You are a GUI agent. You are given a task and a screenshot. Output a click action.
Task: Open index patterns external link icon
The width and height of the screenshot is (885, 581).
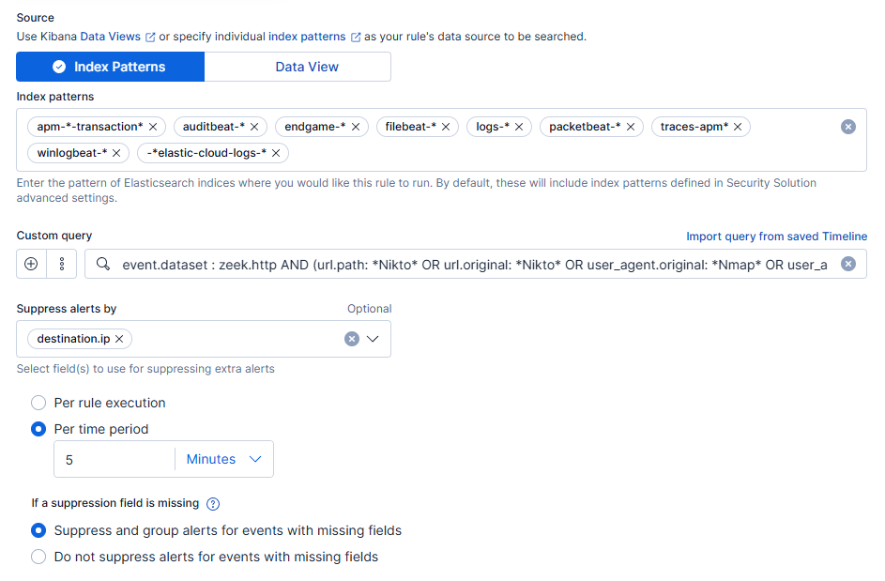click(356, 38)
